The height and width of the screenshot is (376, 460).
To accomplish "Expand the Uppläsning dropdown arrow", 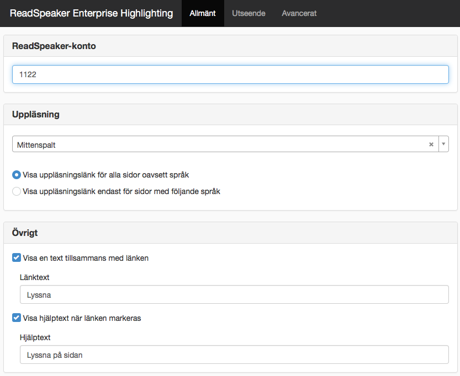I will pos(443,144).
